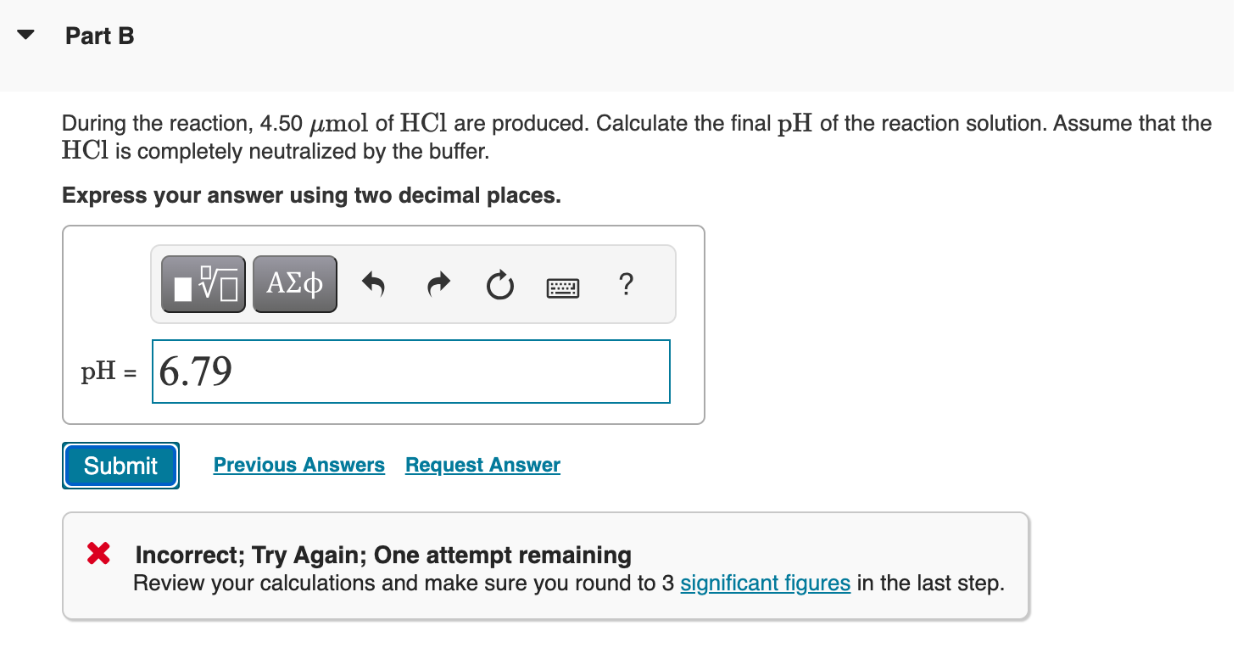Image resolution: width=1260 pixels, height=648 pixels.
Task: Reset the answer using the circular reset icon
Action: click(x=500, y=285)
